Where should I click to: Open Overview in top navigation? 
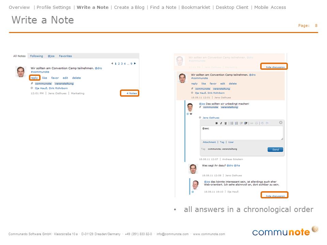coord(19,7)
